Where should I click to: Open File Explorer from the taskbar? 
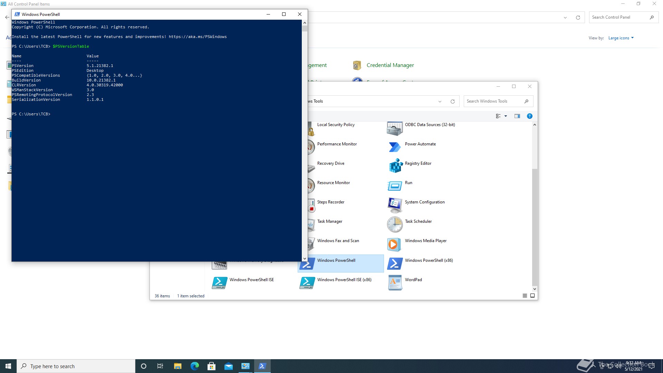[177, 366]
